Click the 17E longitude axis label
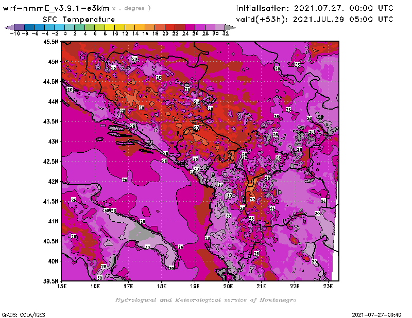 (x=128, y=286)
